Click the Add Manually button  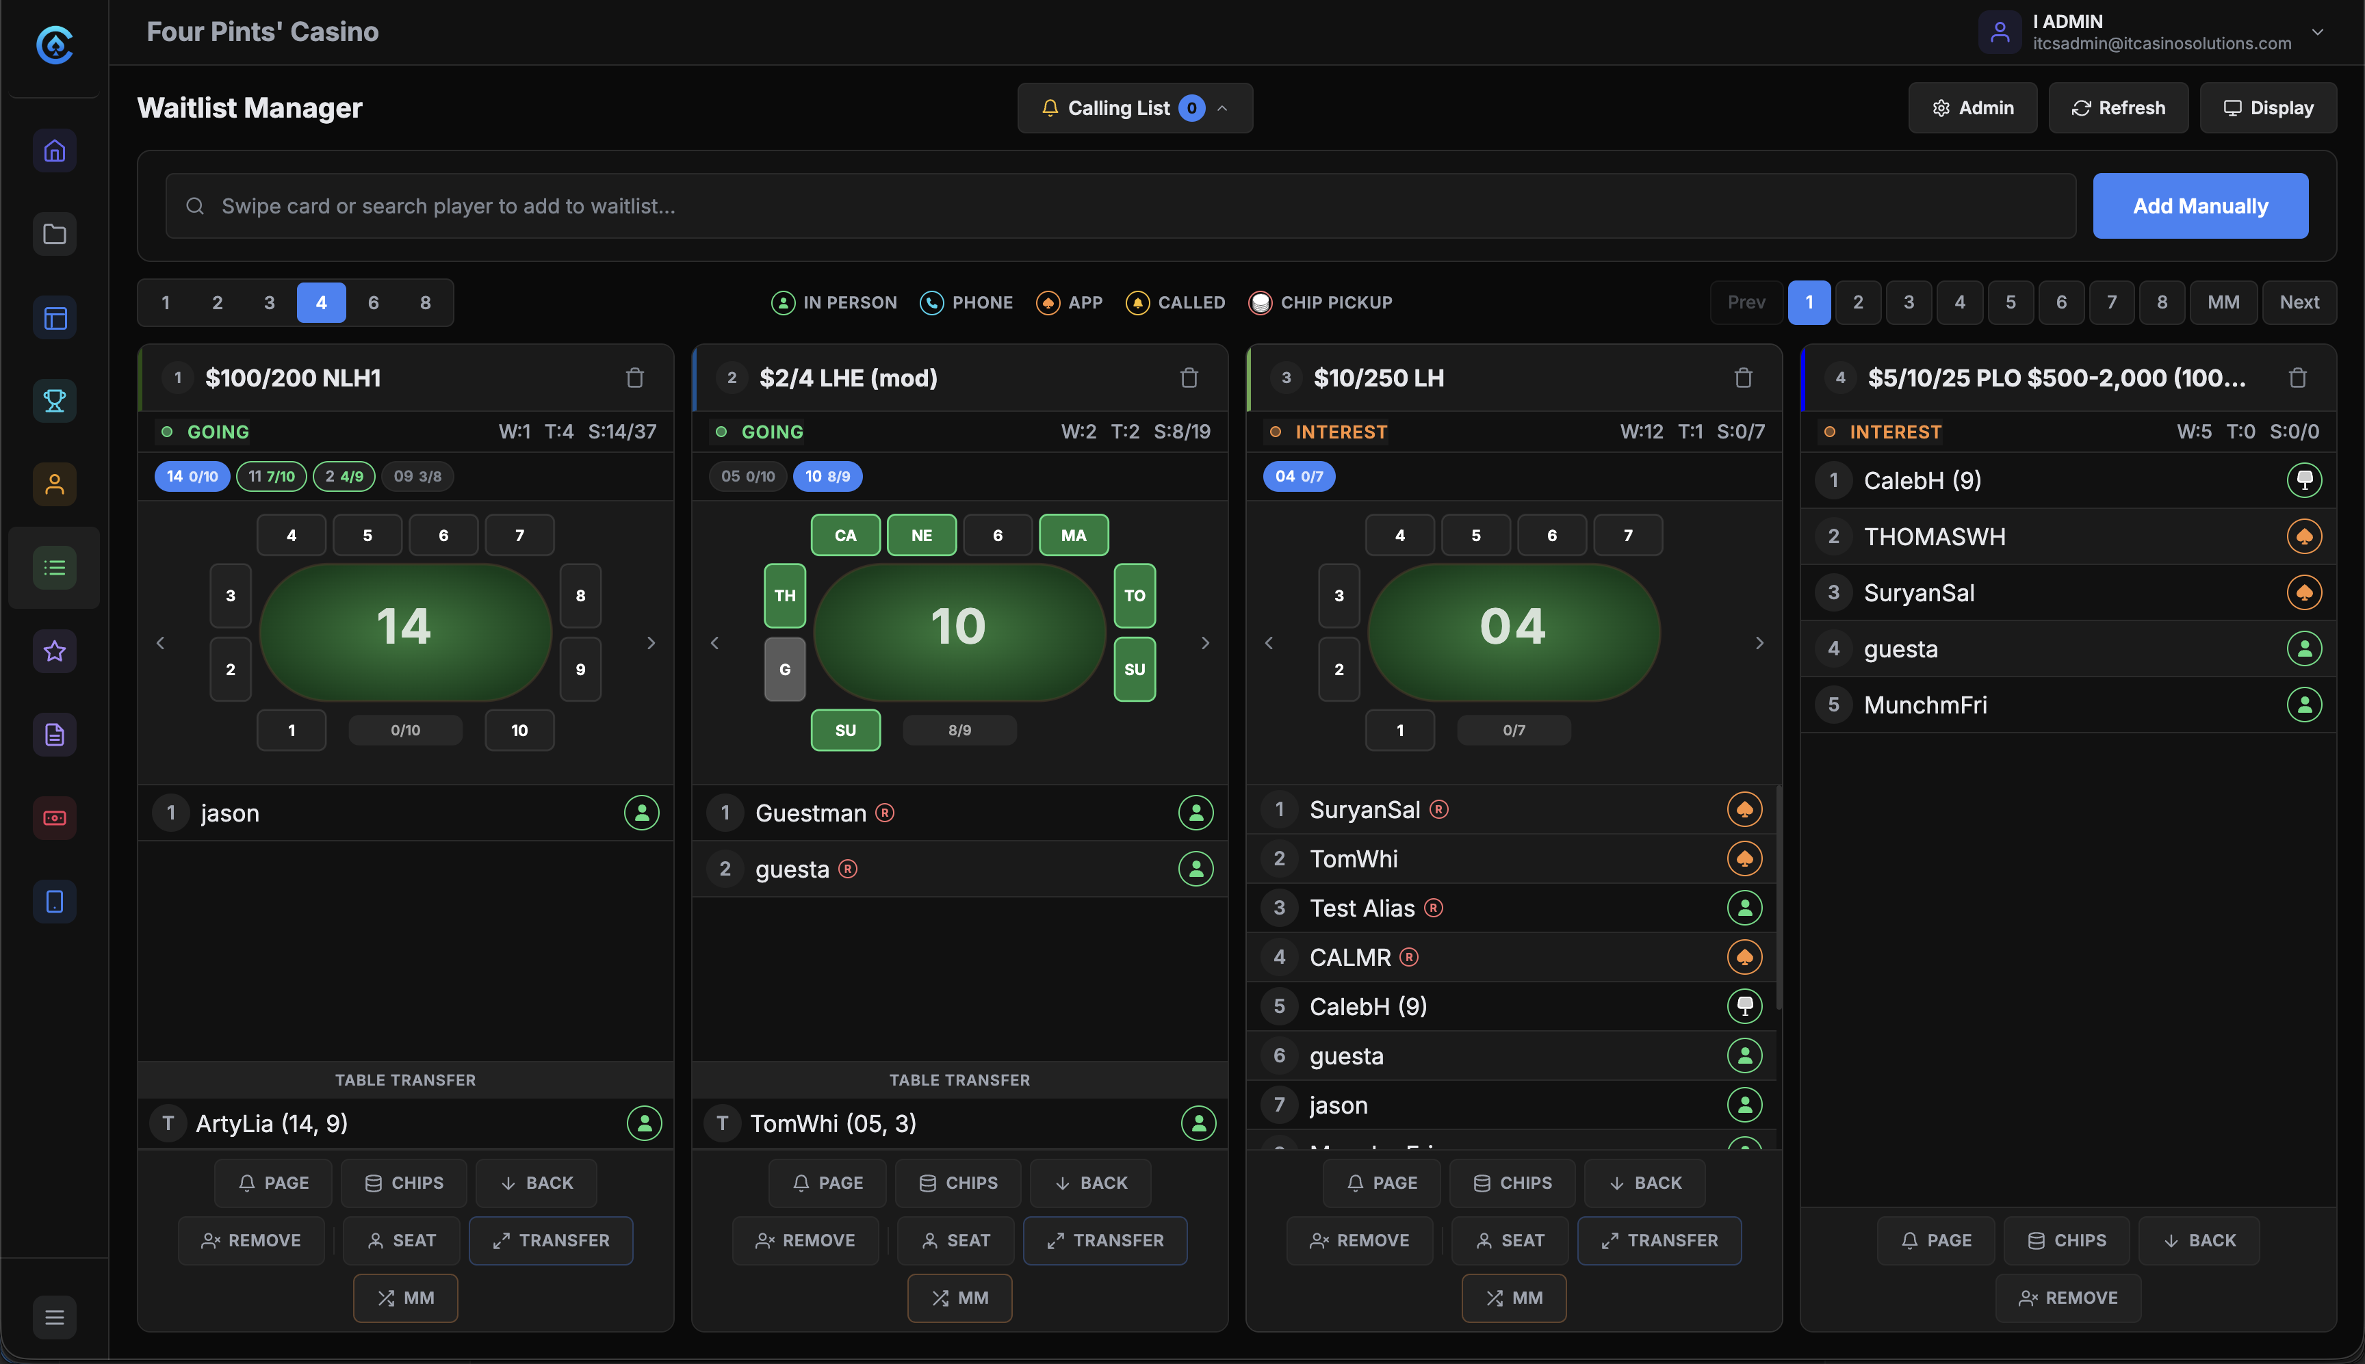click(x=2199, y=205)
